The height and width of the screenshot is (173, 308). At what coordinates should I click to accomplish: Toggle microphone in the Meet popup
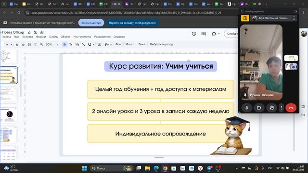[247, 108]
